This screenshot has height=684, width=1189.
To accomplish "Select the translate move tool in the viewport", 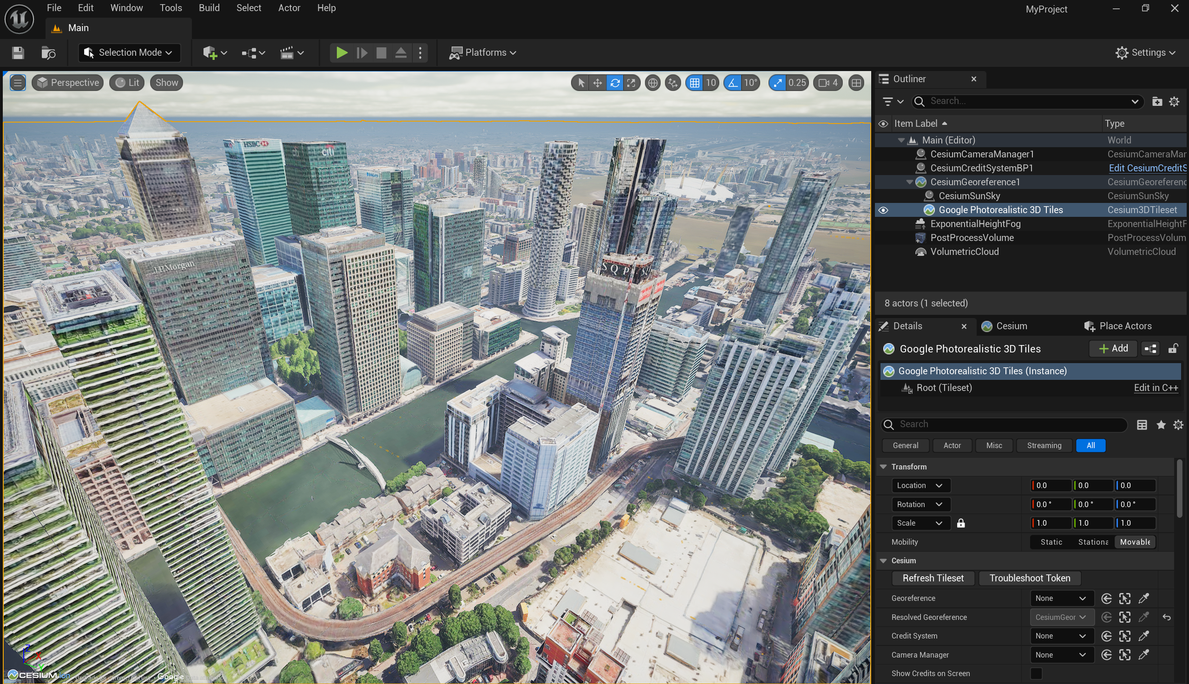I will [597, 83].
